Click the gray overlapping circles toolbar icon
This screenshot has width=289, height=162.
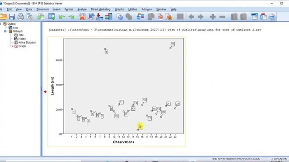129,17
